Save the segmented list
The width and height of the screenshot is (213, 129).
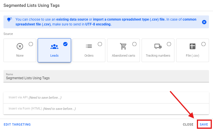[204, 124]
